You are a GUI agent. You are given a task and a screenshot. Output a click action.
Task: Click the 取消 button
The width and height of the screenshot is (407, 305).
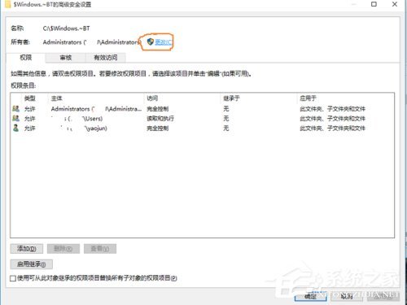point(347,296)
